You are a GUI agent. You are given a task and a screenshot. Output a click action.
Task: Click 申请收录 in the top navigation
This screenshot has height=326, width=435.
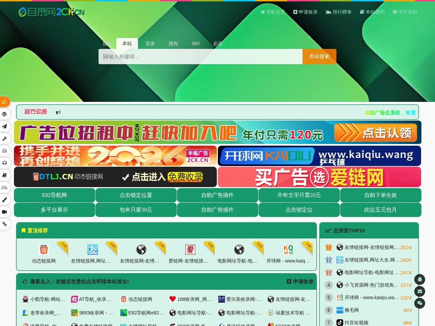coord(305,12)
